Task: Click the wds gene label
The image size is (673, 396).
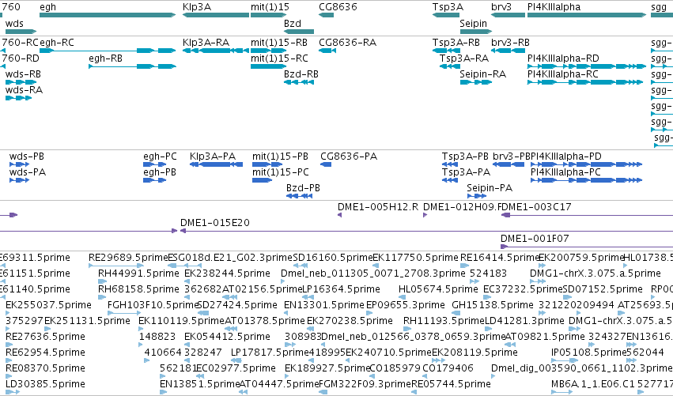Action: point(14,24)
